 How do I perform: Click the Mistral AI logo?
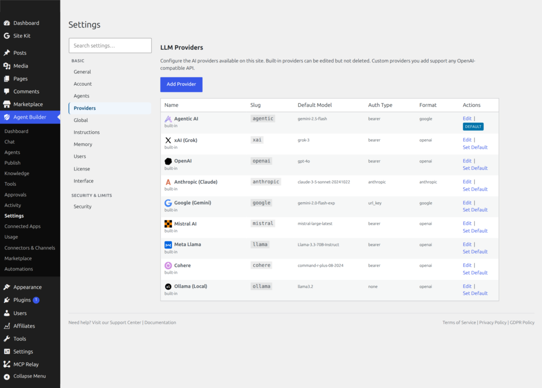pos(168,224)
